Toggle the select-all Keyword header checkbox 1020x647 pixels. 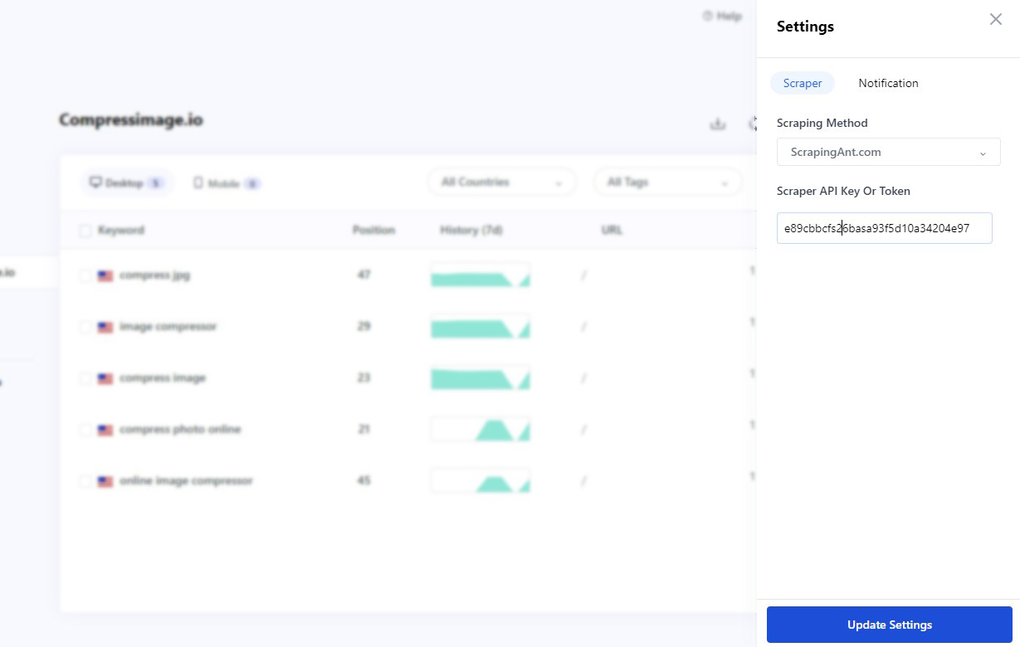click(85, 230)
